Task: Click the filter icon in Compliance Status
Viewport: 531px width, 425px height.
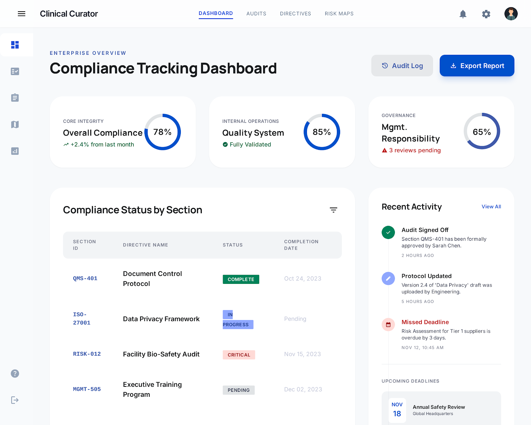Action: coord(334,210)
